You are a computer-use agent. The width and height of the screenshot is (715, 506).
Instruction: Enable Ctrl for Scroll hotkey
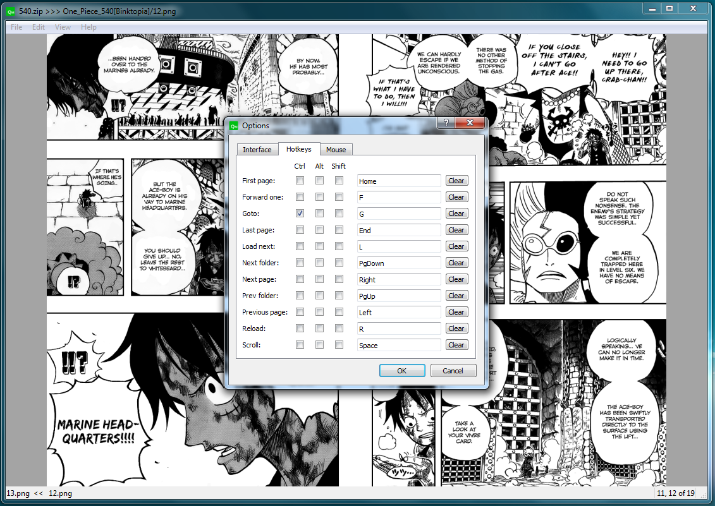click(300, 345)
